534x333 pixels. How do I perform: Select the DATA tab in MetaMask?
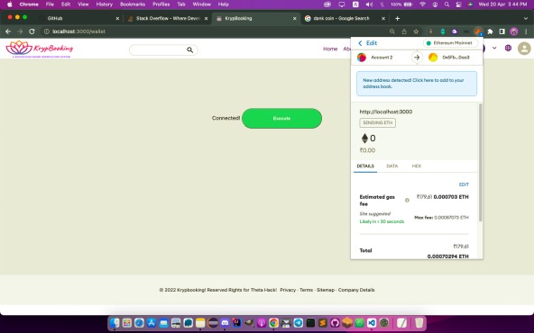392,166
